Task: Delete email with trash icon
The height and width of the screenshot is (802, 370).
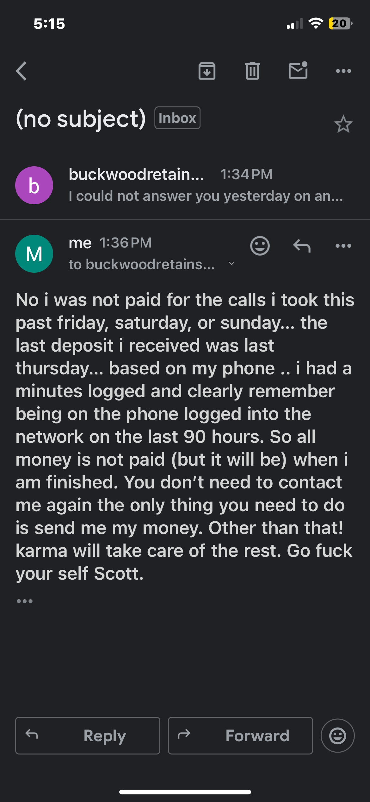Action: point(252,71)
